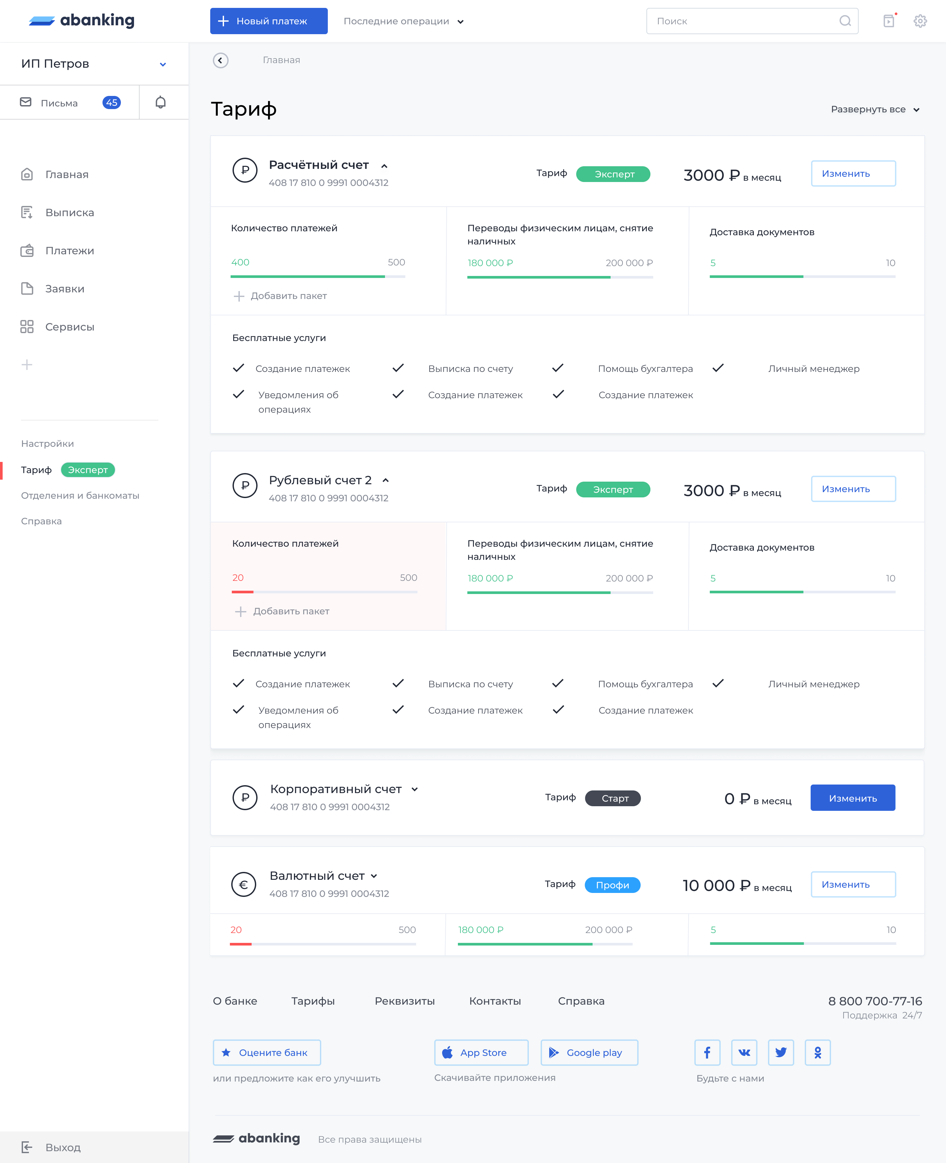Click the grid icon for Сервисы
Viewport: 946px width, 1163px height.
point(27,327)
